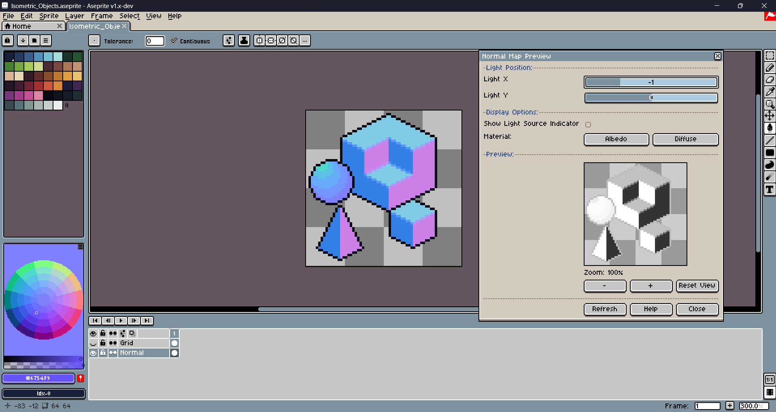This screenshot has width=776, height=412.
Task: Click the Tolerance input field
Action: pos(155,41)
